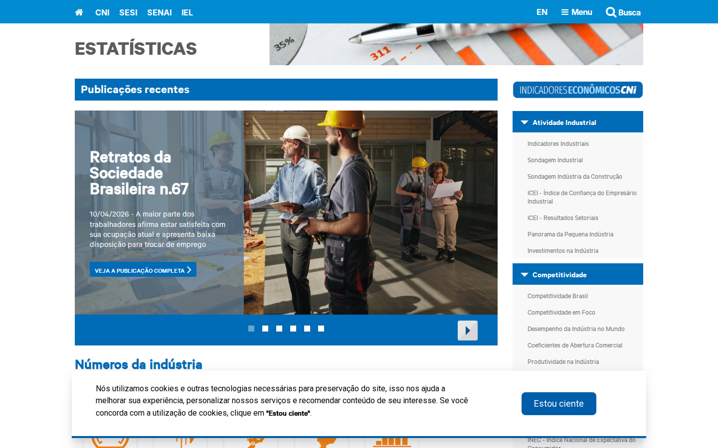Switch language to EN

542,12
